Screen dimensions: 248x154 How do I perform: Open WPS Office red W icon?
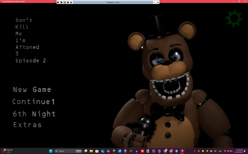click(142, 151)
